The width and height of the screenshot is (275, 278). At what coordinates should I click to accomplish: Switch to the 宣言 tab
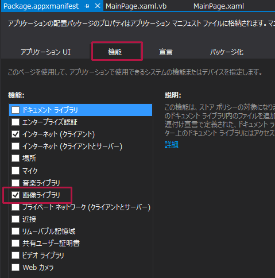point(166,52)
